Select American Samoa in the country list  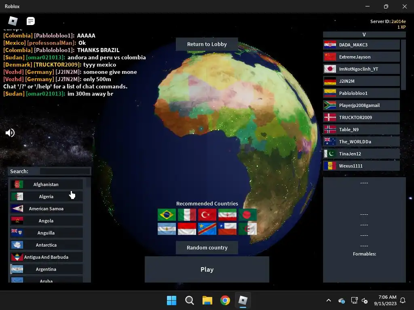pos(46,209)
